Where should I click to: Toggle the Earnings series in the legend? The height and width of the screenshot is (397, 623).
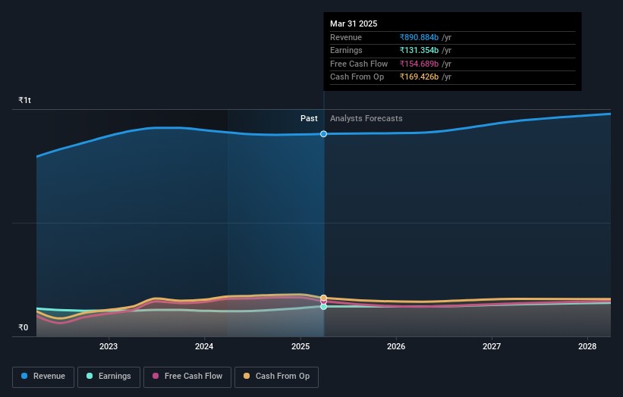[109, 377]
